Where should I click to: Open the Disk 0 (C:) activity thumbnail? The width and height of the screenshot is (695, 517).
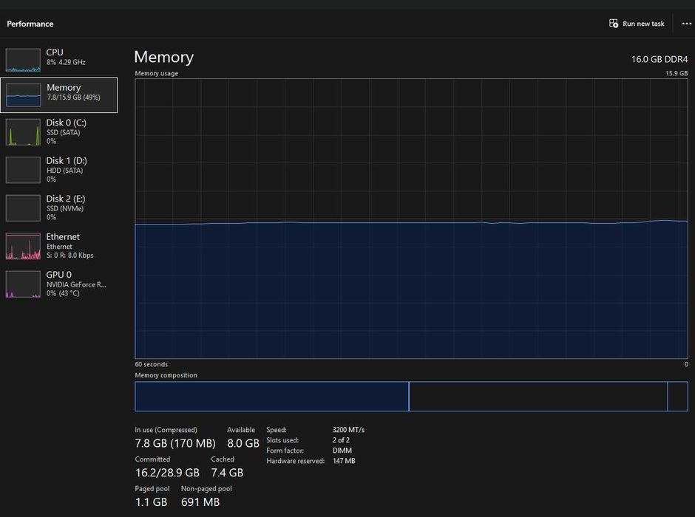tap(23, 132)
